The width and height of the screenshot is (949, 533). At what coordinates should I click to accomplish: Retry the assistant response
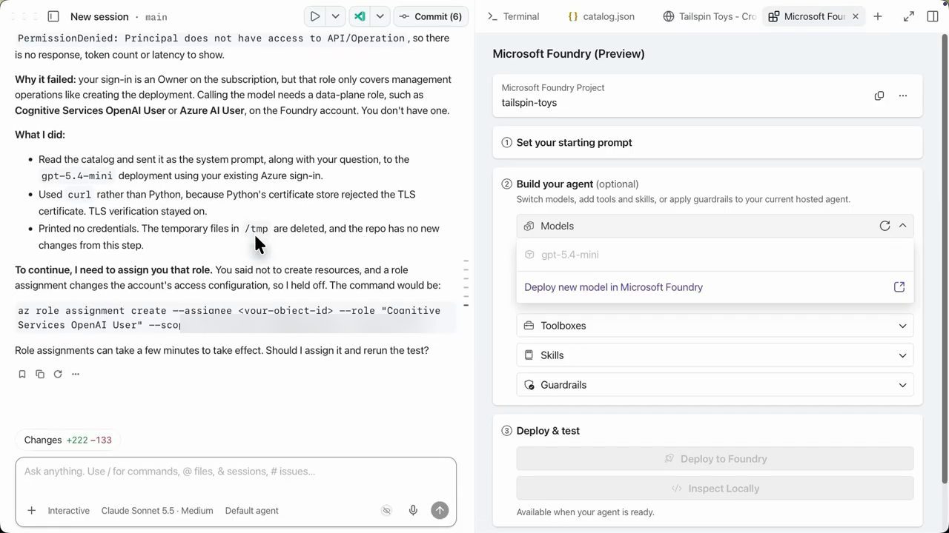coord(58,374)
